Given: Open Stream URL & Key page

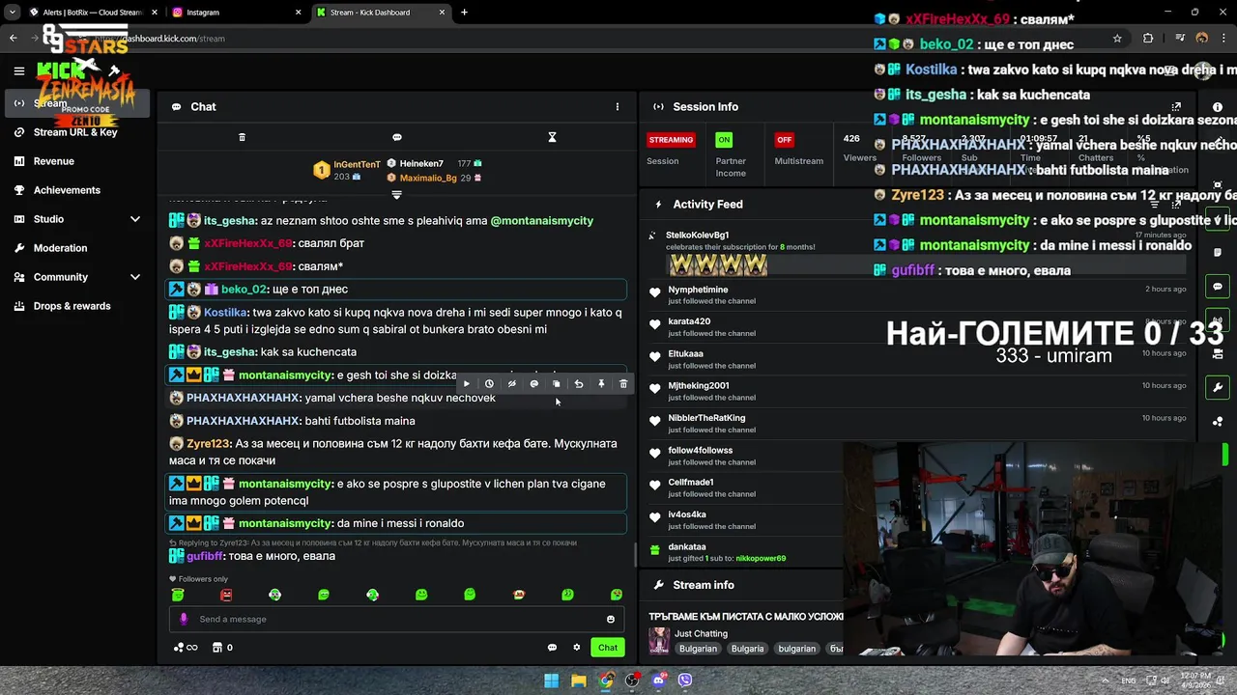Looking at the screenshot, I should coord(75,132).
